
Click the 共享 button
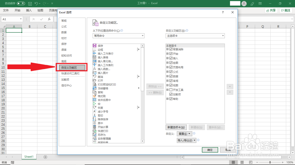tap(271, 11)
